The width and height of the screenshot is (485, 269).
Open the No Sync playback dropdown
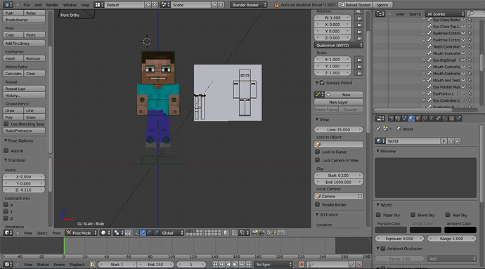click(x=273, y=264)
